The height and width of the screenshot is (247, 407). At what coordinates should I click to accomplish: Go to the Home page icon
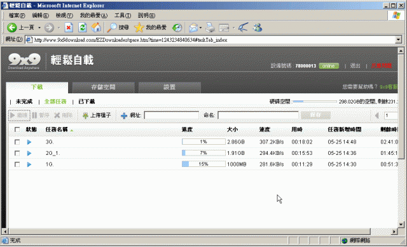[96, 27]
